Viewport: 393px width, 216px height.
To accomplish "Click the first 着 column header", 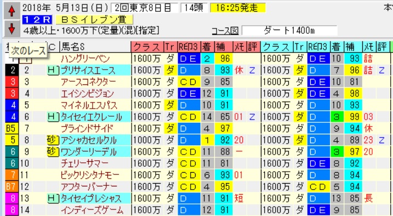I will point(207,47).
